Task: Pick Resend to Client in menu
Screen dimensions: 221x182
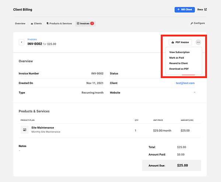Action: click(x=179, y=63)
